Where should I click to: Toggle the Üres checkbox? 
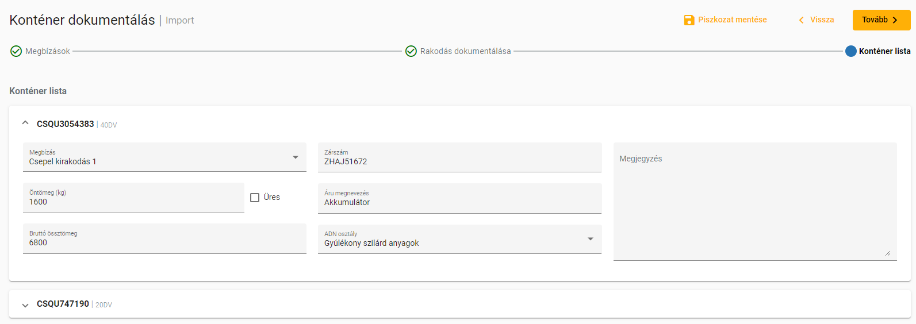(255, 198)
